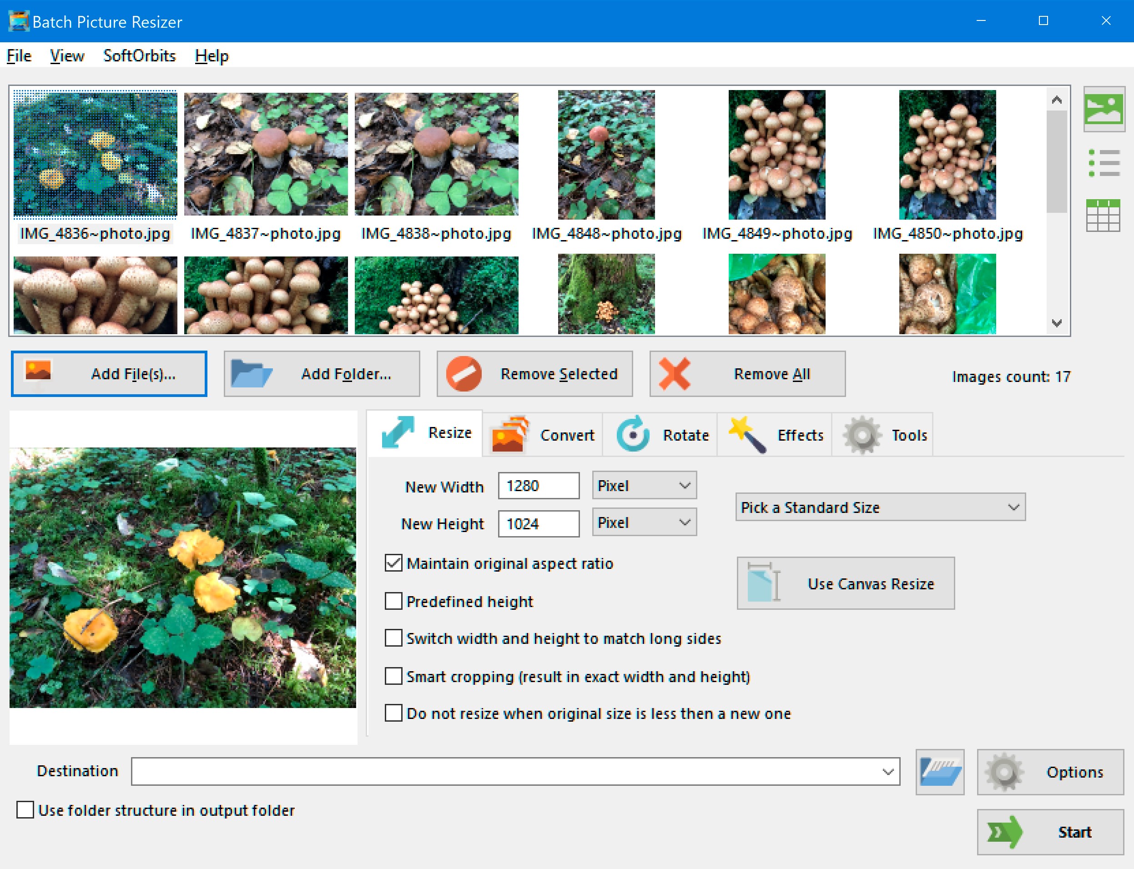Image resolution: width=1134 pixels, height=869 pixels.
Task: Open the New Width unit dropdown
Action: [x=644, y=486]
